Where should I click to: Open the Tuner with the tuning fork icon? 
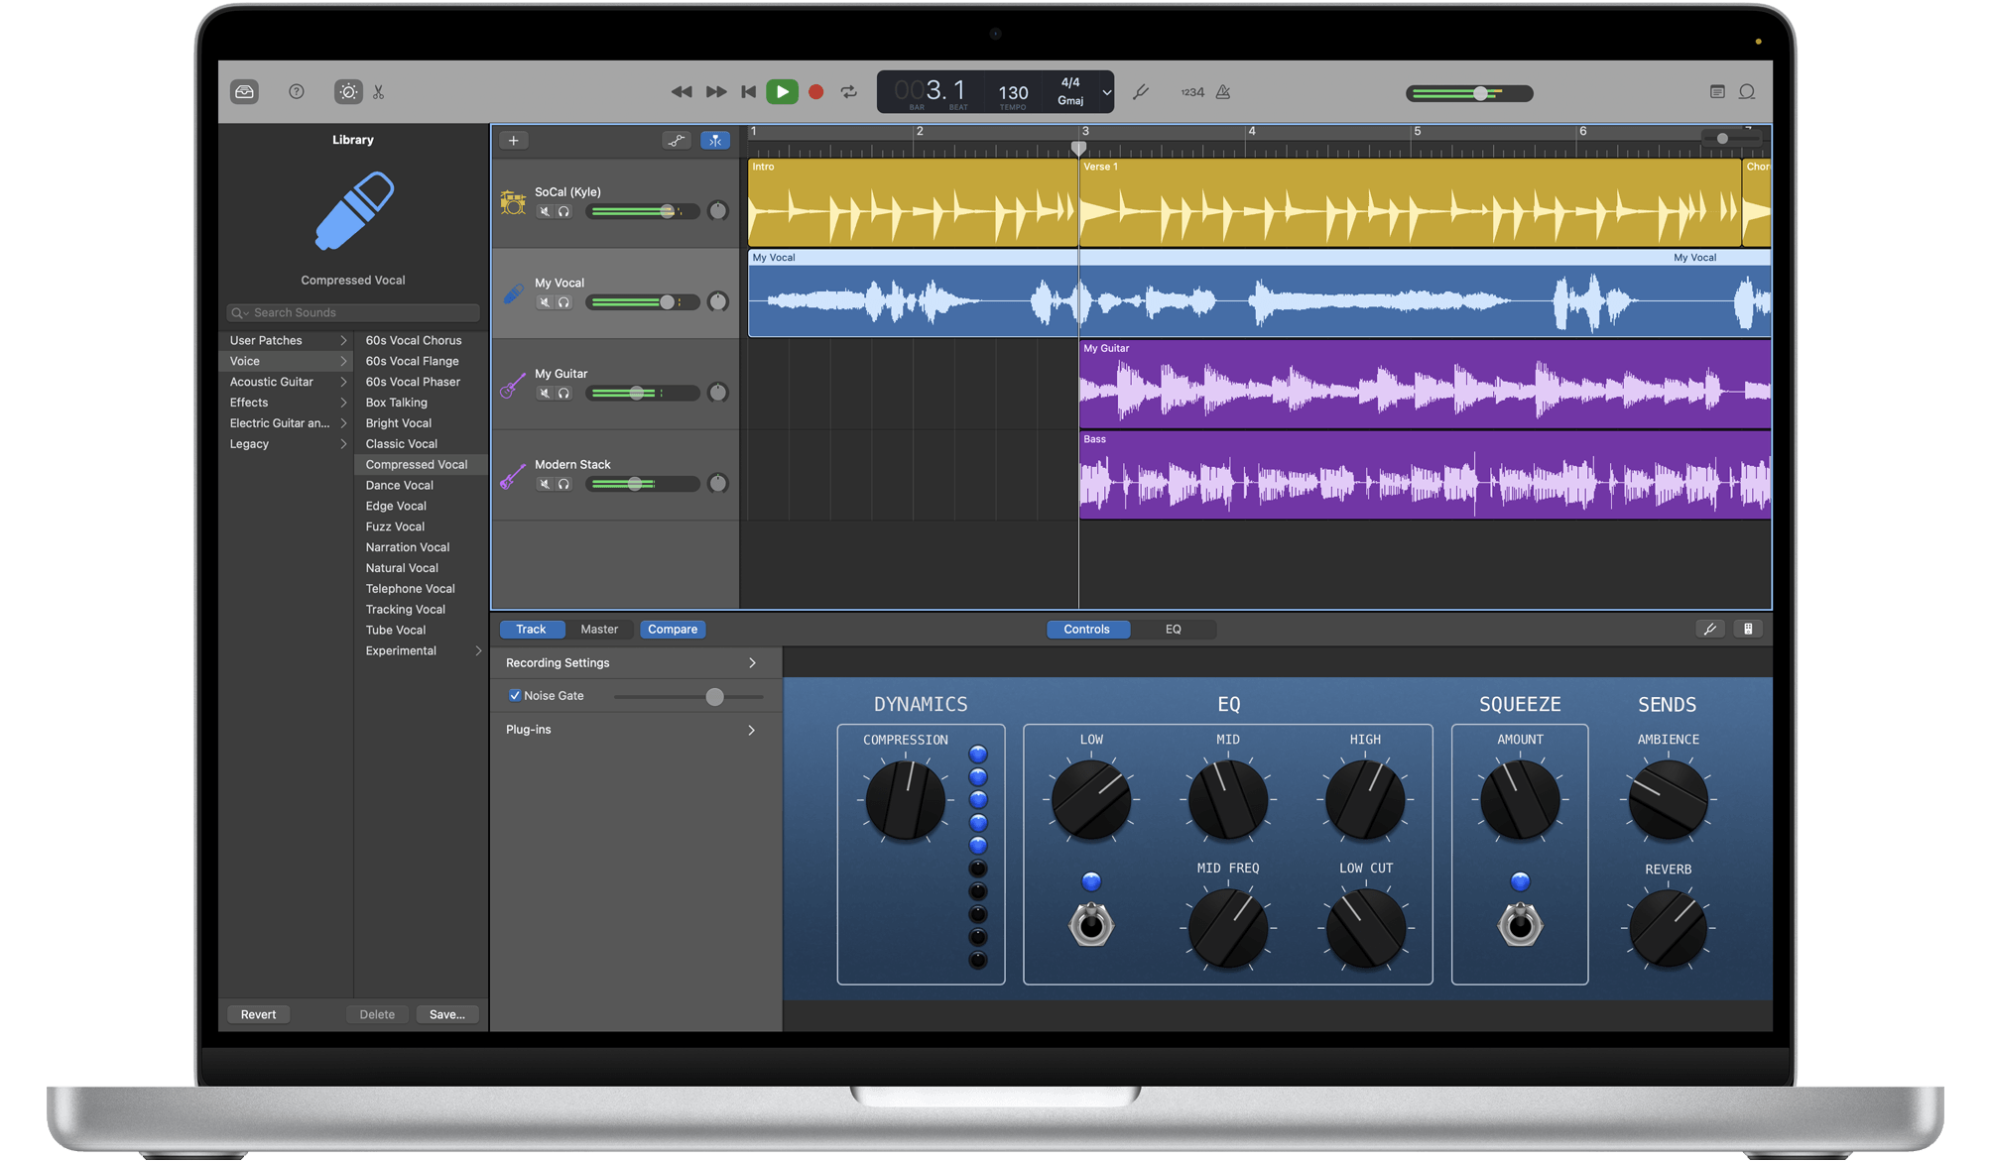tap(1142, 91)
